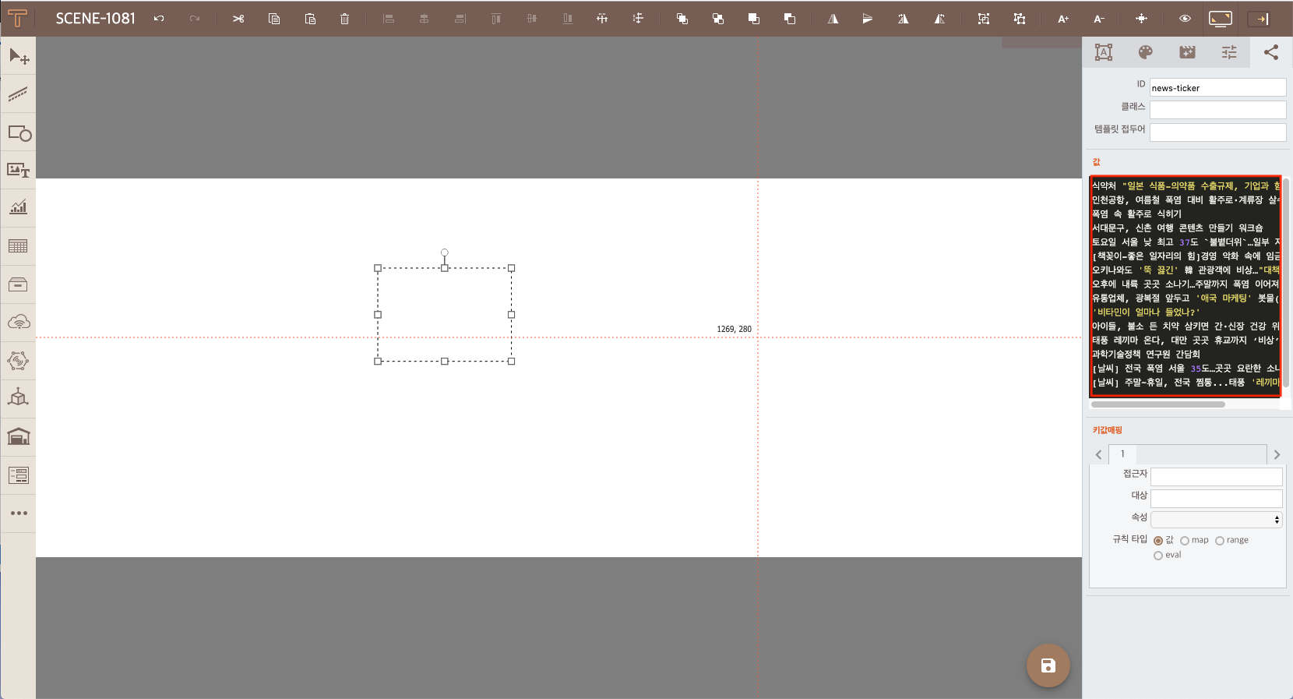Click the SCENE-1081 title

point(96,19)
